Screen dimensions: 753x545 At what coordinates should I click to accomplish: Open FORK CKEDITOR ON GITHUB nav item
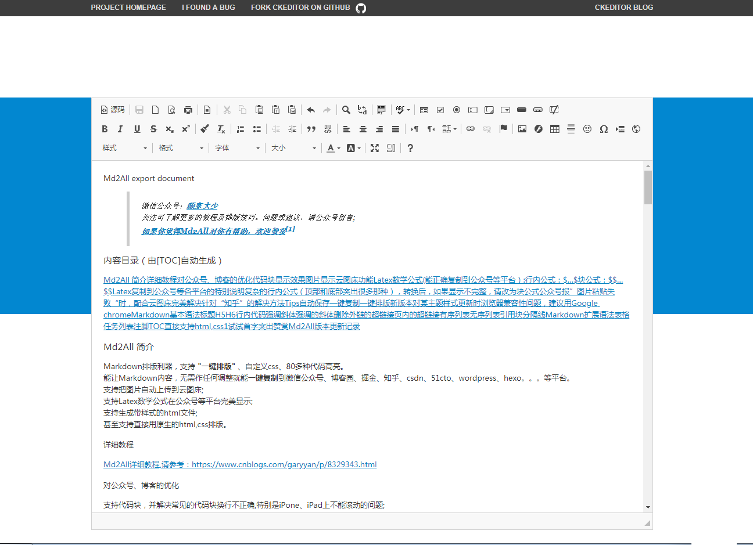[x=309, y=8]
